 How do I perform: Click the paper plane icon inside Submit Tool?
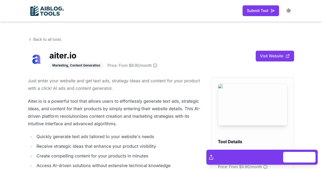click(273, 11)
